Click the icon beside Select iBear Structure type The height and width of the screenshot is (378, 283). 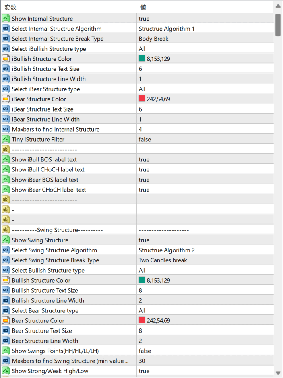(x=6, y=89)
